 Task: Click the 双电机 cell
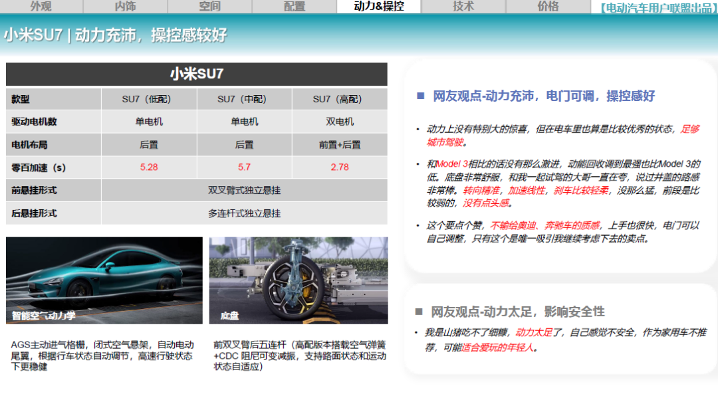[340, 122]
